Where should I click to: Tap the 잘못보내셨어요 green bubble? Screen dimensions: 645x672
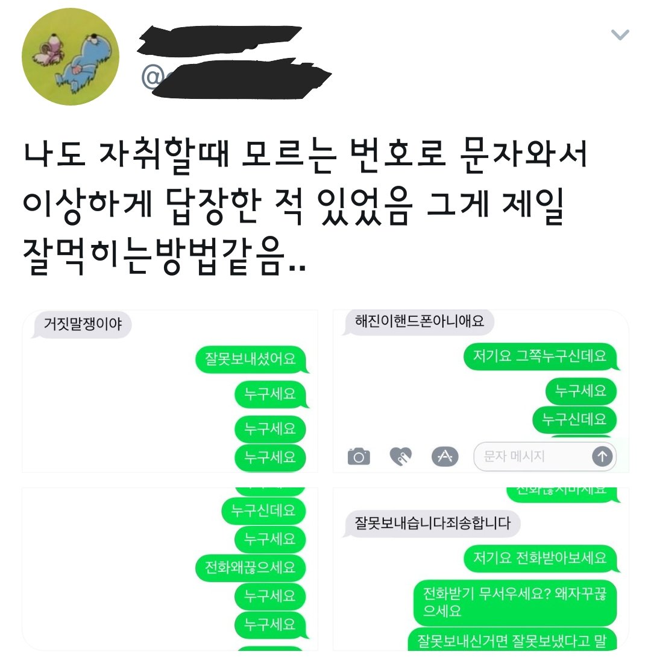[x=251, y=359]
